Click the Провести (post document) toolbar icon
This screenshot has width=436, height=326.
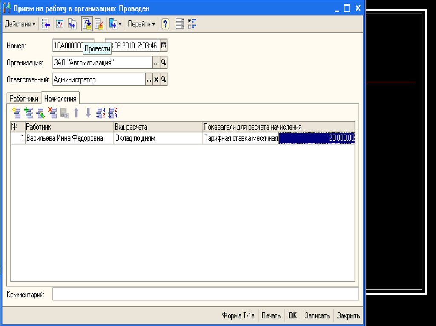pyautogui.click(x=87, y=24)
